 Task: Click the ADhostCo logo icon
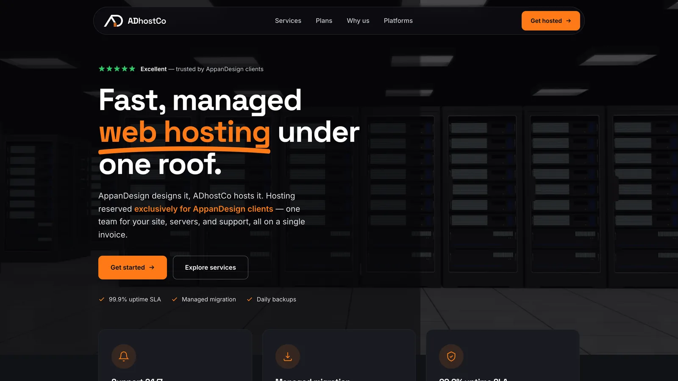point(114,21)
